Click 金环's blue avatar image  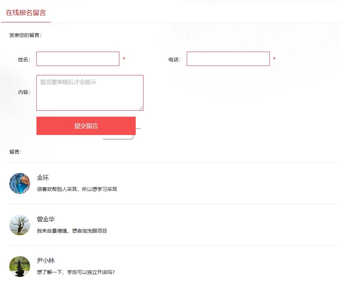point(20,183)
